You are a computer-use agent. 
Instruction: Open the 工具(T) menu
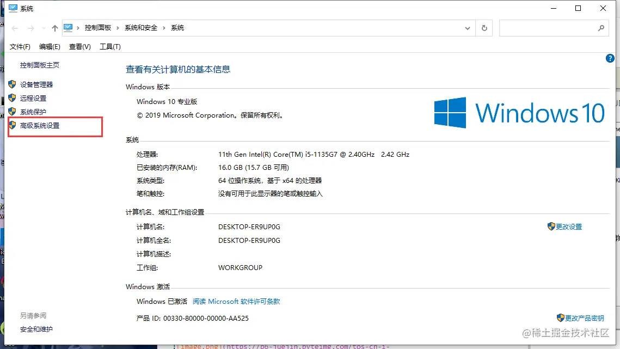(110, 47)
